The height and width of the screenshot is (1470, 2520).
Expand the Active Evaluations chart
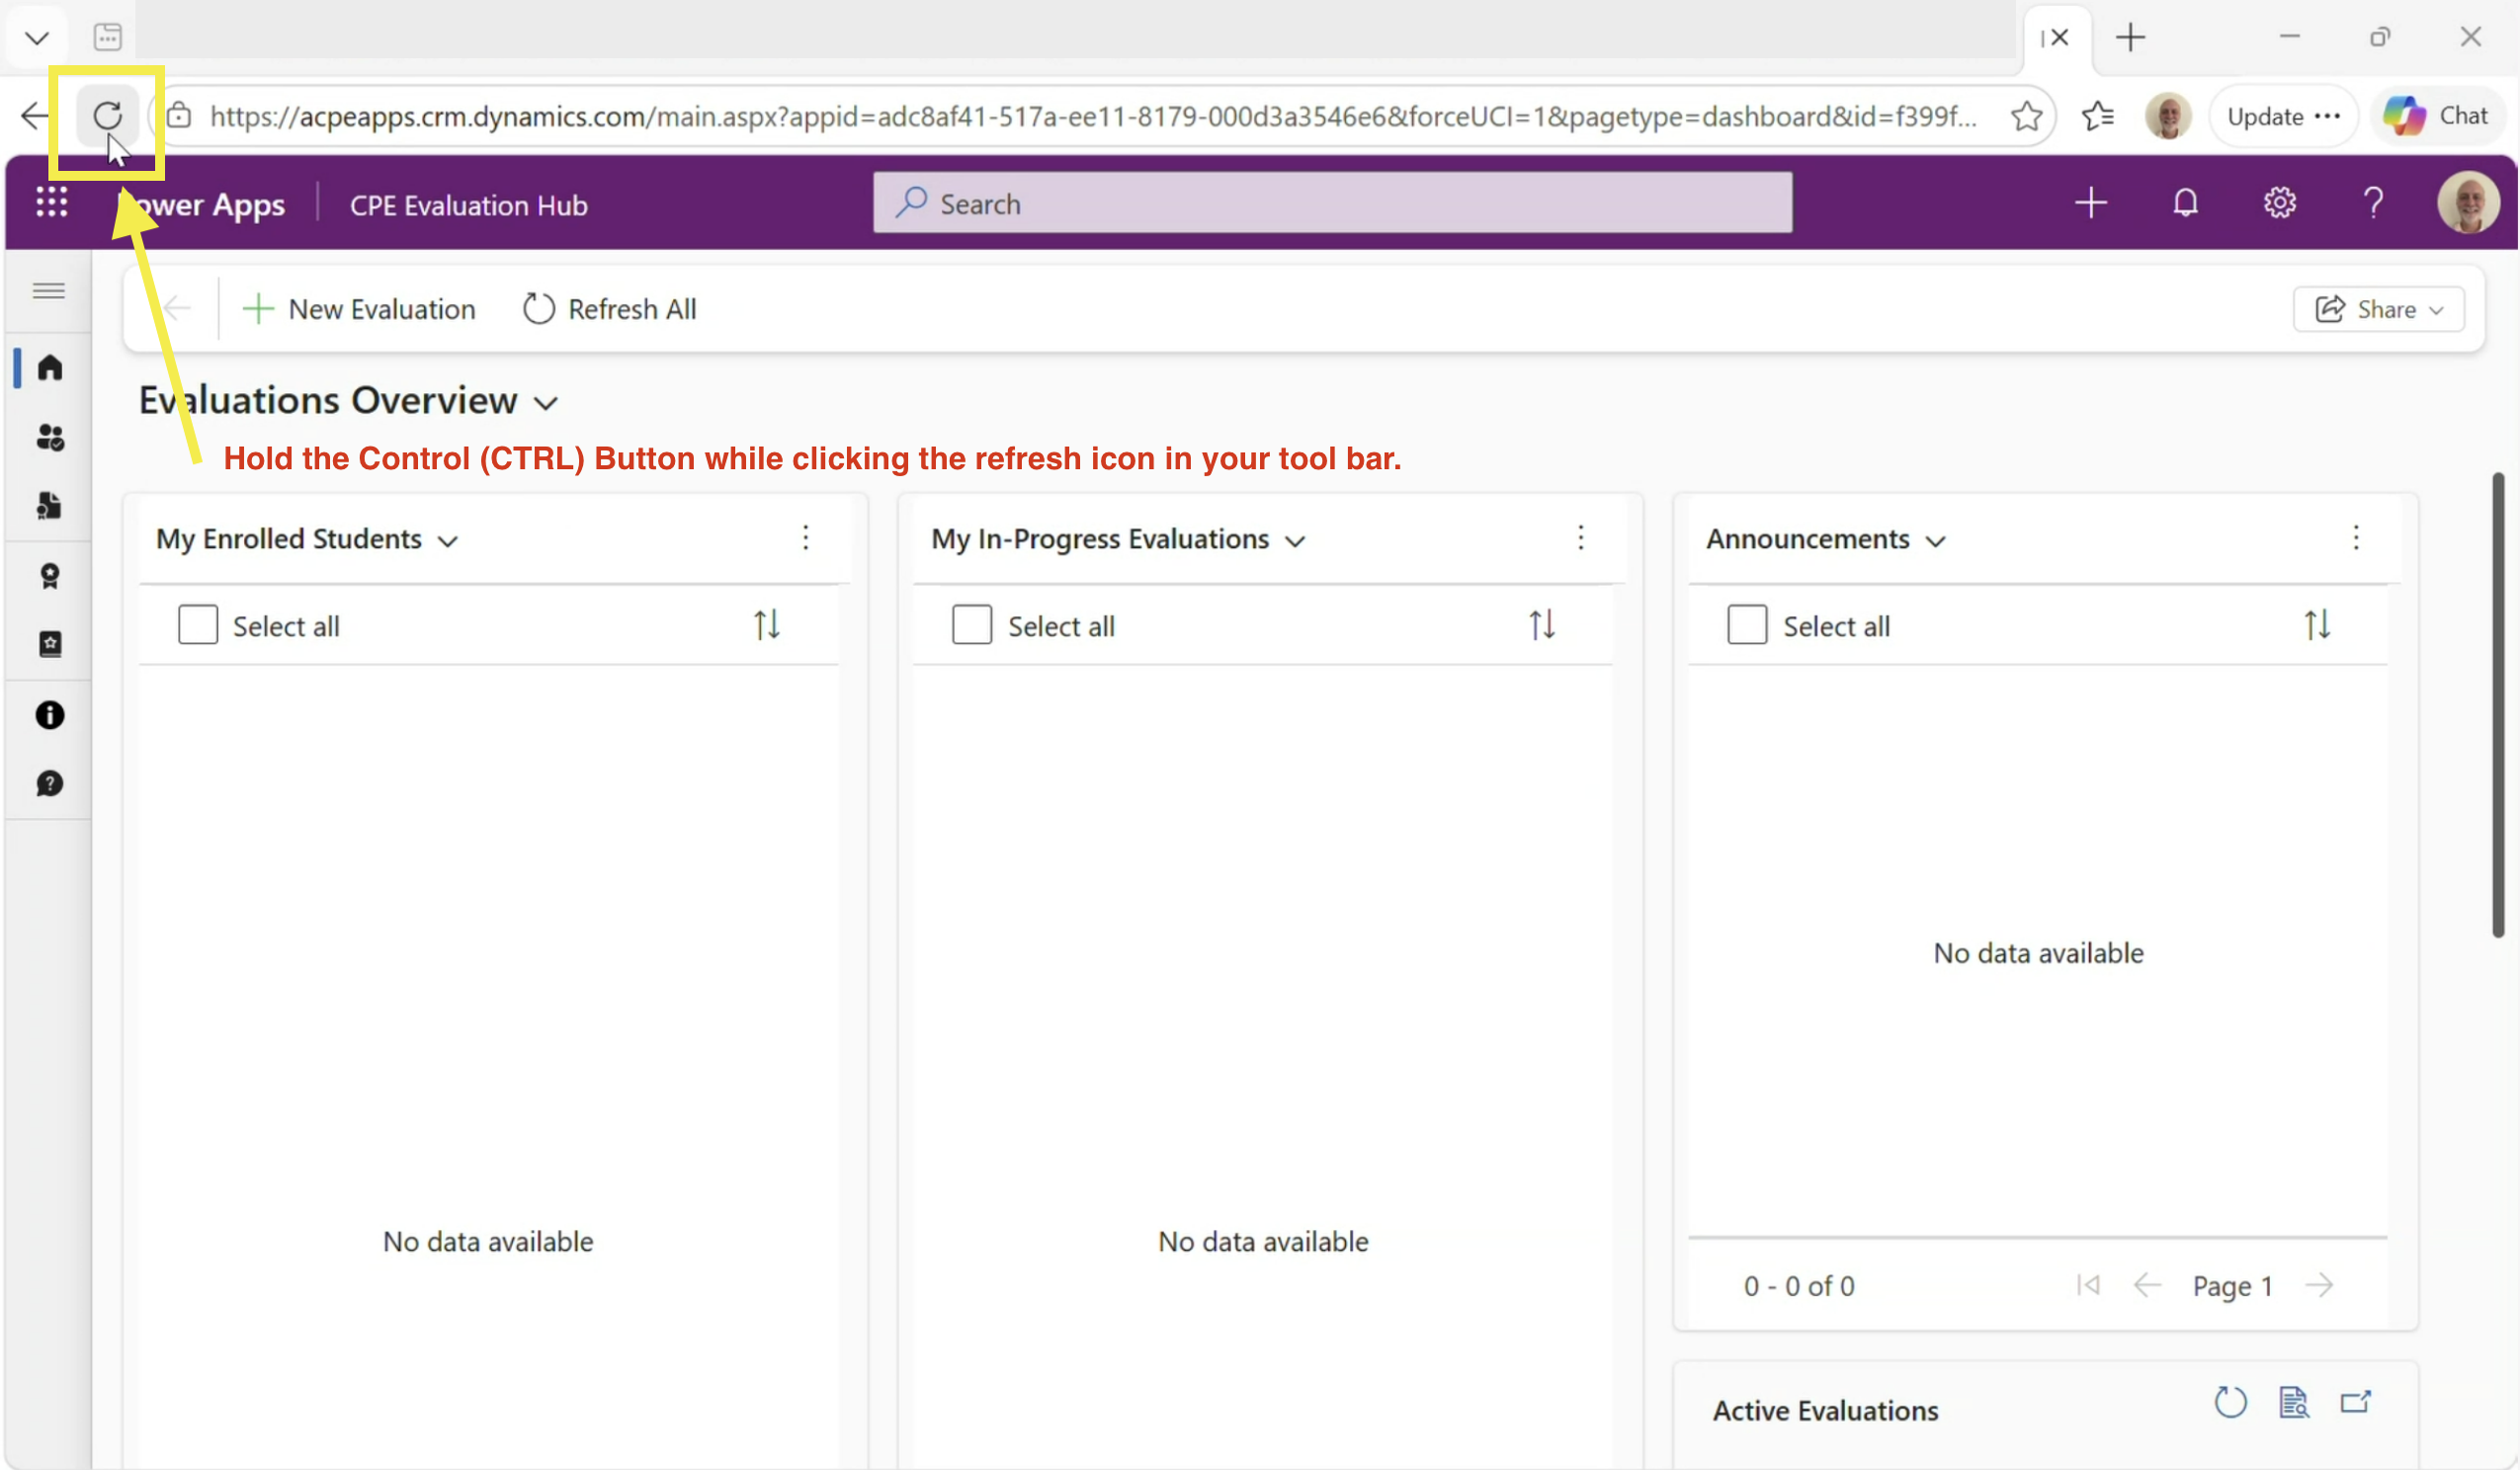[x=2356, y=1403]
